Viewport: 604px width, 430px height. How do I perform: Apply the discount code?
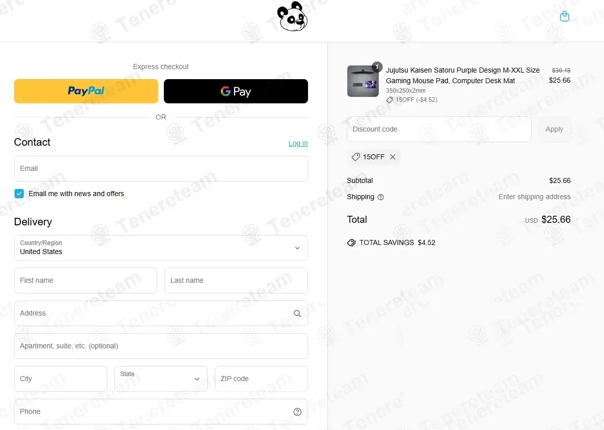tap(554, 129)
